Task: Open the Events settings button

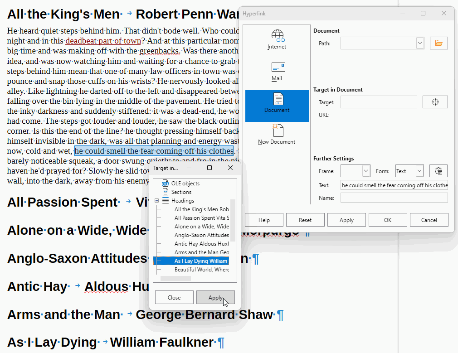Action: (438, 171)
